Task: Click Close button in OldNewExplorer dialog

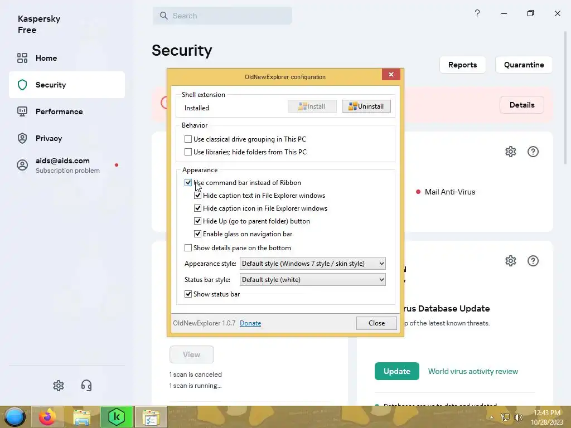Action: click(376, 323)
